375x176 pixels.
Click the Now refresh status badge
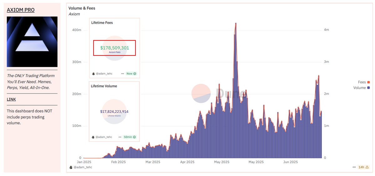[x=131, y=74]
